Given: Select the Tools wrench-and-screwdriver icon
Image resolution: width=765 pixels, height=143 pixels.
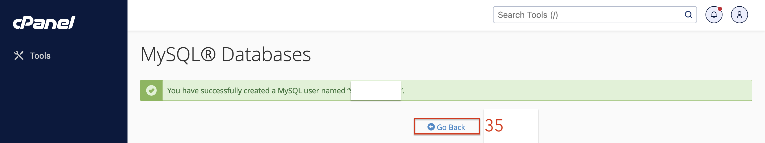Looking at the screenshot, I should tap(19, 56).
